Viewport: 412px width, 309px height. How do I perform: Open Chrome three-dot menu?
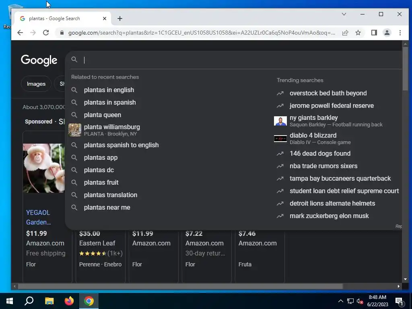point(400,33)
